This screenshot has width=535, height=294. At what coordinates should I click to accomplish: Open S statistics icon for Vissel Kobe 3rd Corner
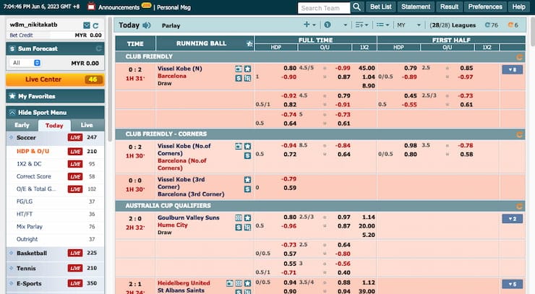coord(247,189)
